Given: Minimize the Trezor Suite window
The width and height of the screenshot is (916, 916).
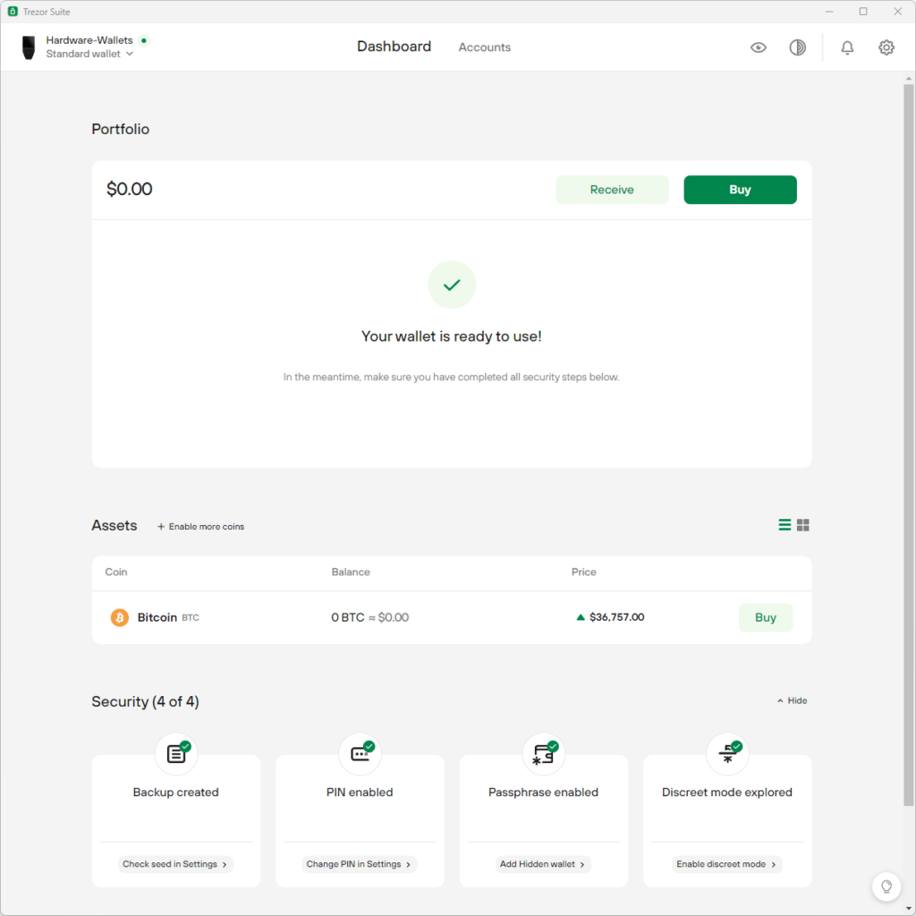Looking at the screenshot, I should coord(829,12).
